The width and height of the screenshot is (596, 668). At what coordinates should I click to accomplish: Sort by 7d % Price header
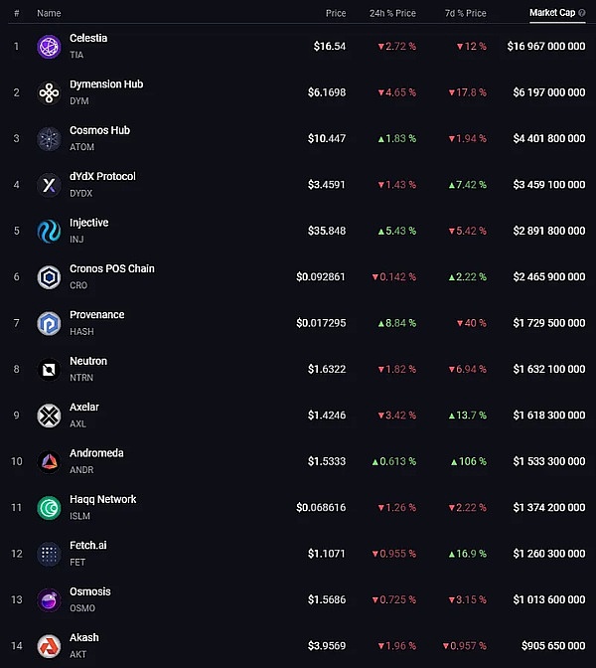[466, 13]
